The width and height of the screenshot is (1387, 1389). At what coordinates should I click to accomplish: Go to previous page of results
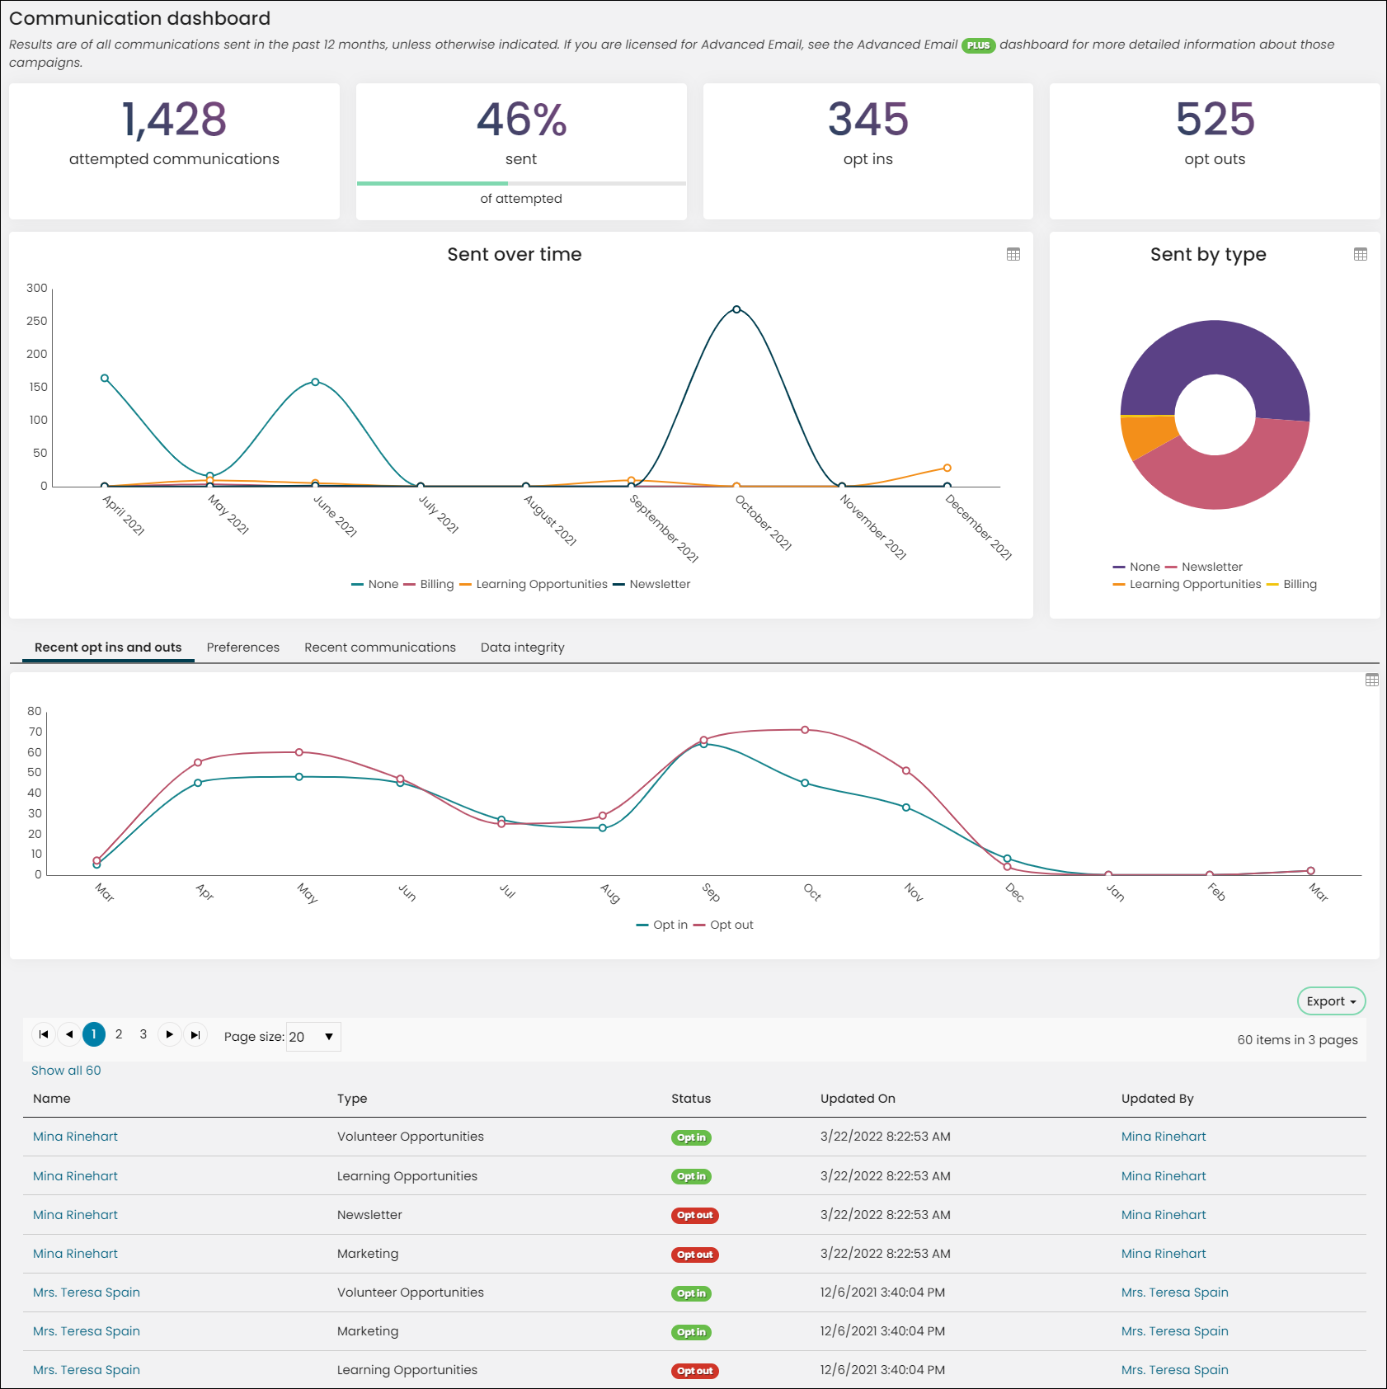tap(69, 1034)
